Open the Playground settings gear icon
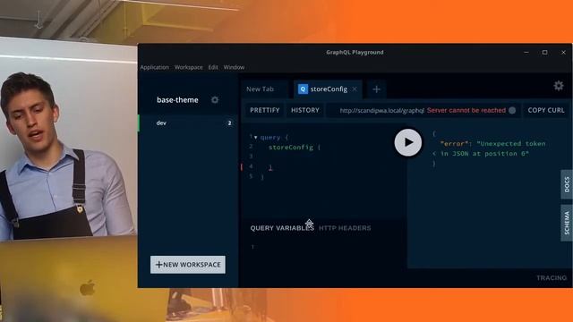 [559, 86]
